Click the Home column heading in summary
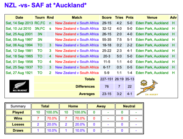Image resolution: width=183 pixels, height=139 pixels. point(73,106)
